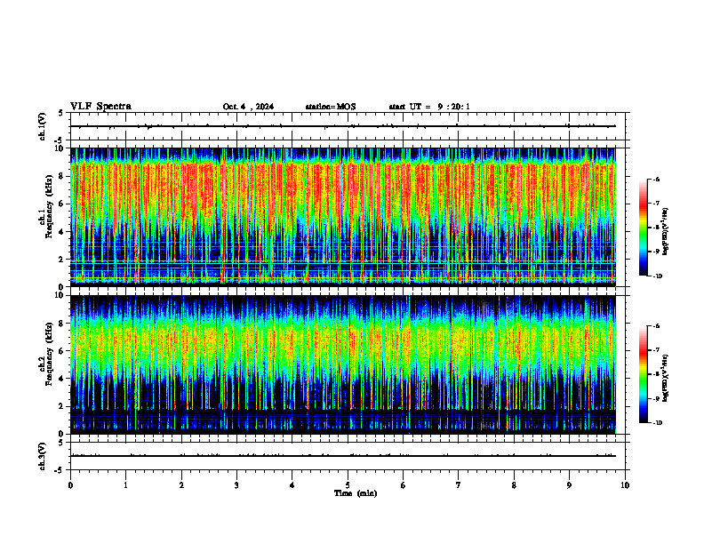704x544 pixels.
Task: Click the "2" kHz tick on ch.2 frequency axis
Action: pyautogui.click(x=62, y=406)
